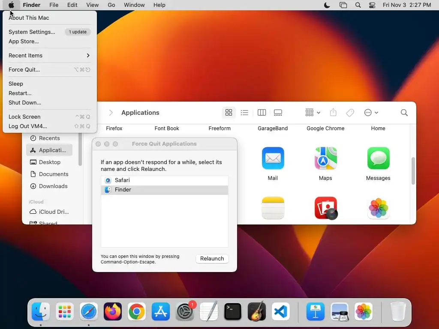Open the Trash in the Dock
The image size is (439, 329).
click(x=398, y=311)
